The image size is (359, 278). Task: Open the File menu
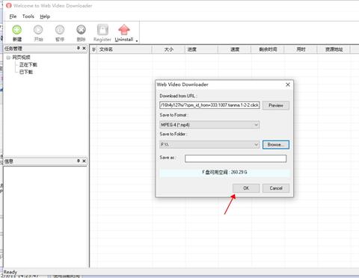click(13, 16)
